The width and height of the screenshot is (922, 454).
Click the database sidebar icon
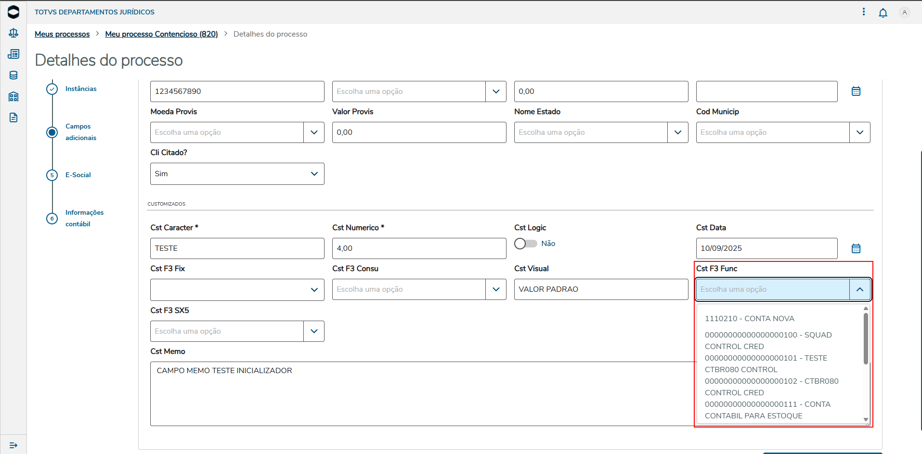13,75
